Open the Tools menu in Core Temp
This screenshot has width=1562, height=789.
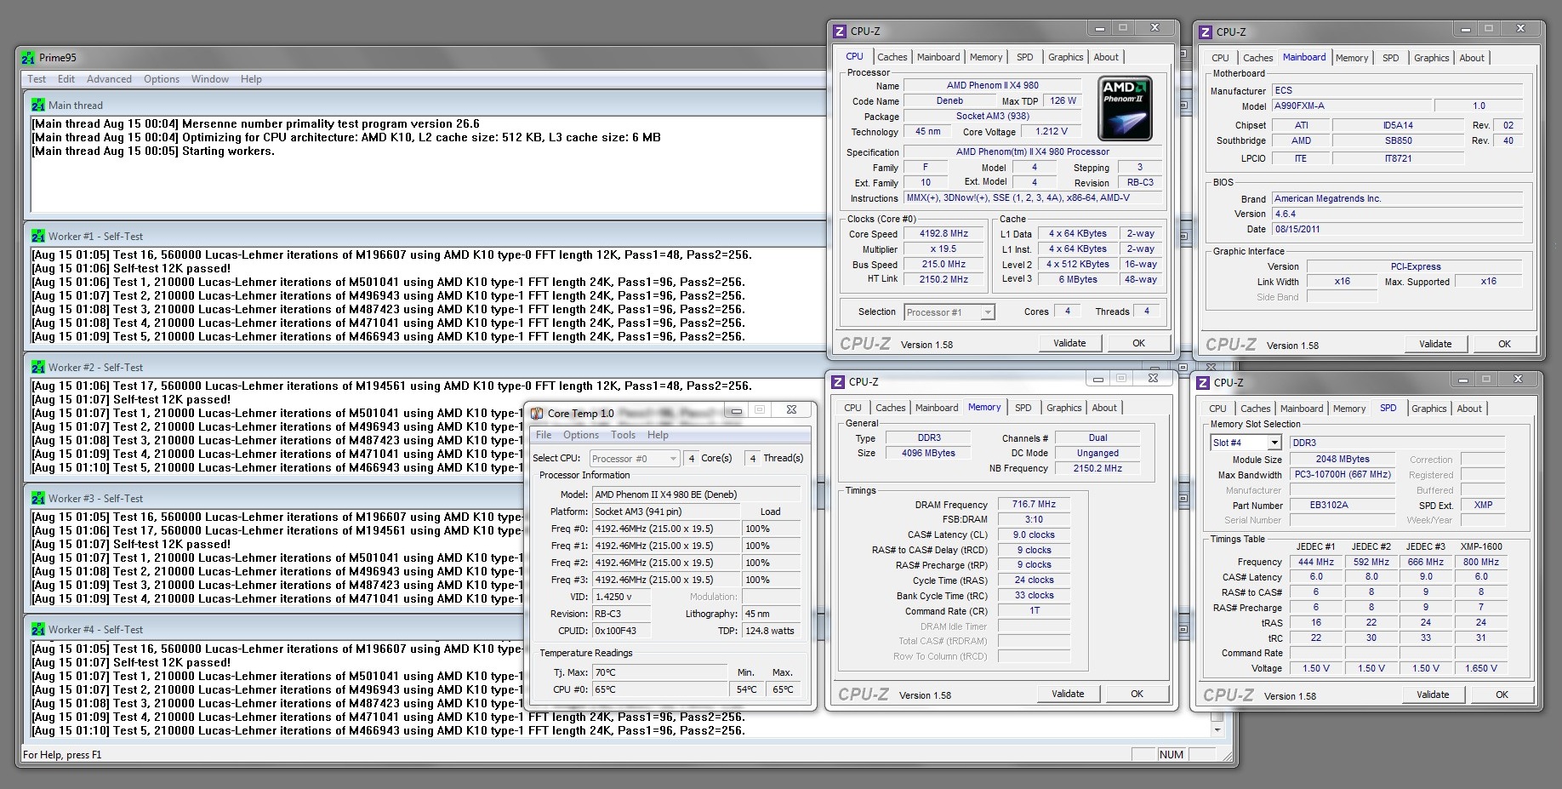click(x=623, y=435)
